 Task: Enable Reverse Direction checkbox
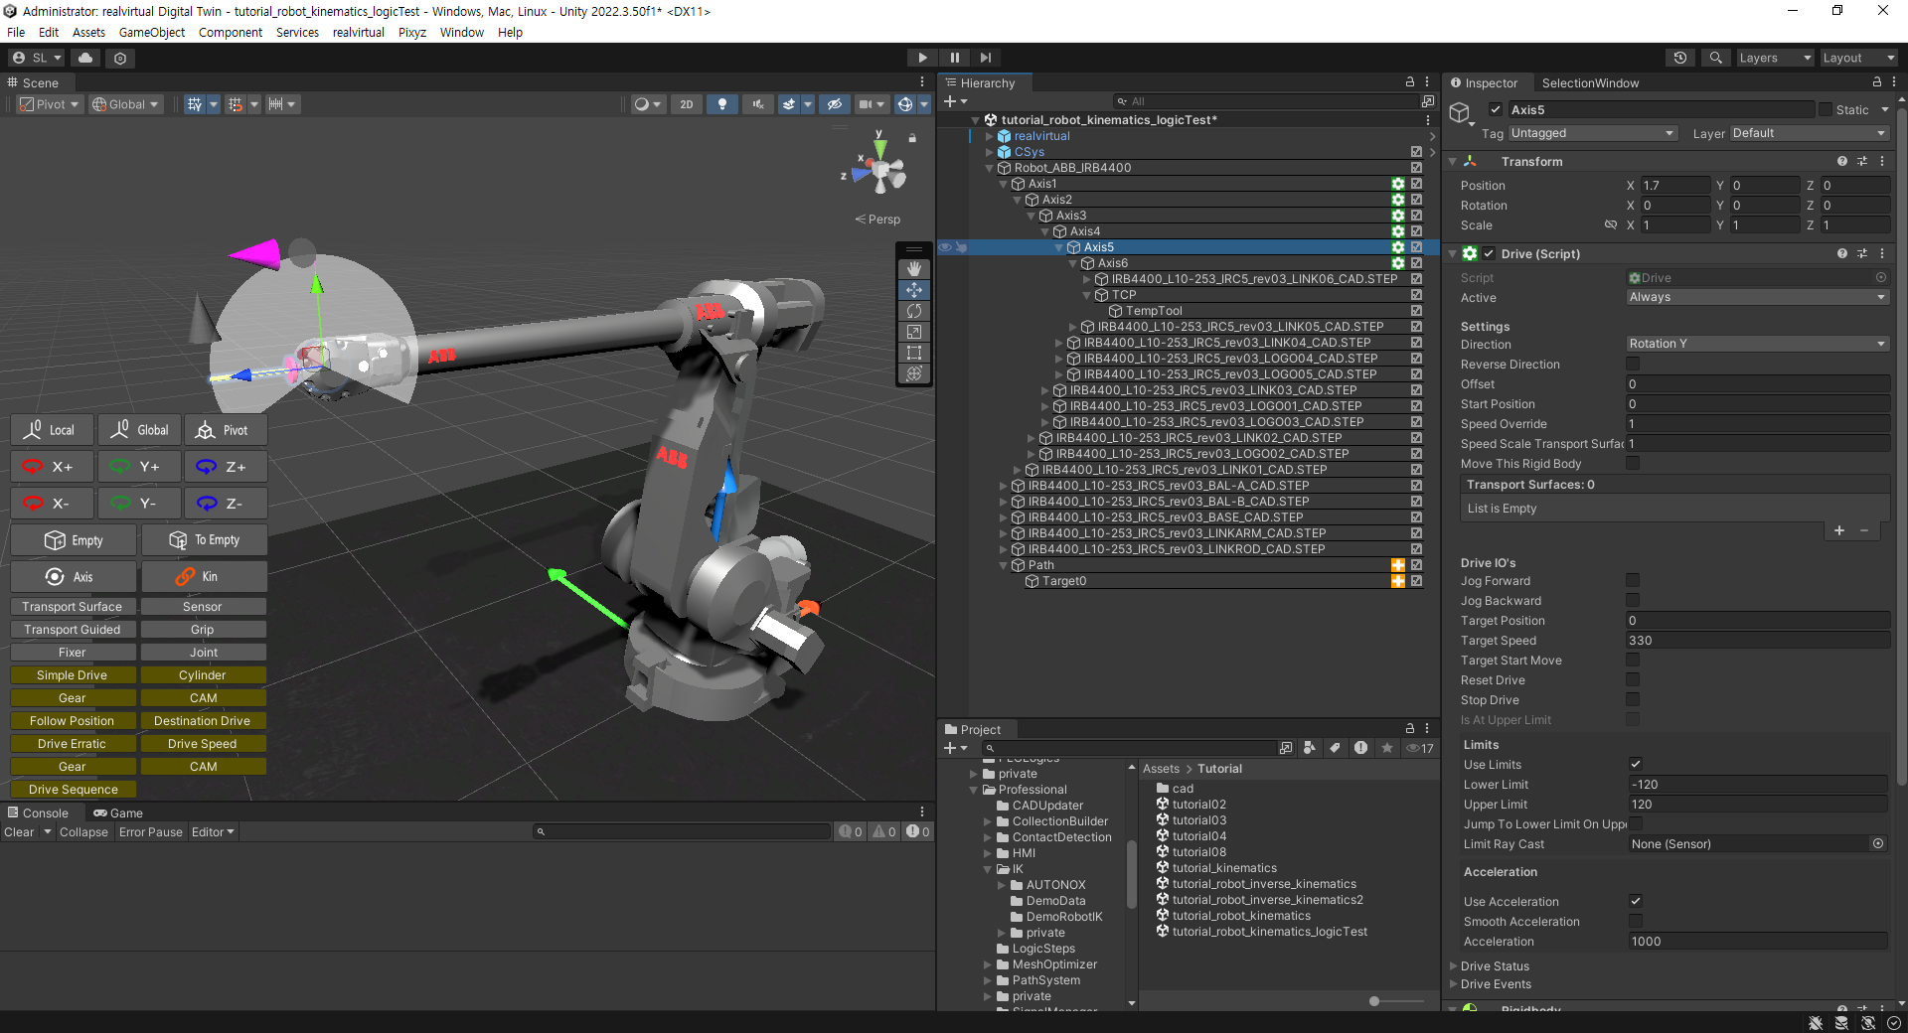[x=1633, y=365]
